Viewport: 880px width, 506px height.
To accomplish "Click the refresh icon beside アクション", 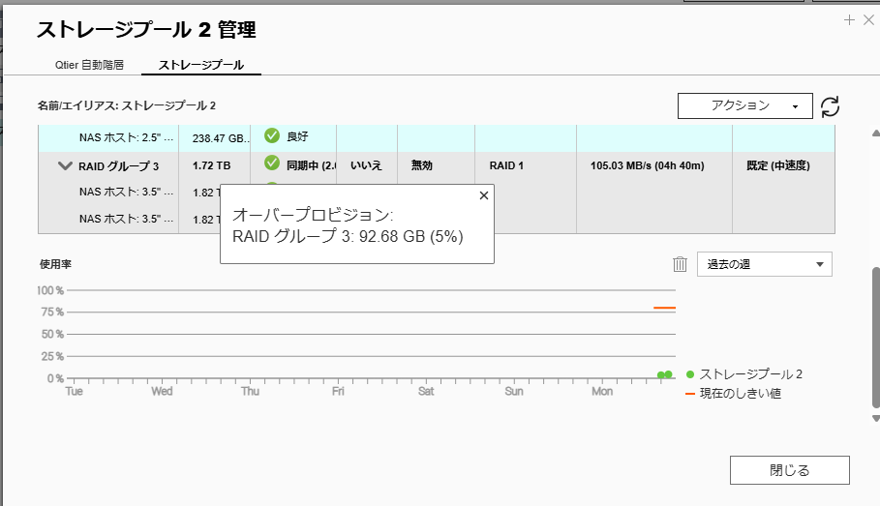I will click(x=830, y=105).
